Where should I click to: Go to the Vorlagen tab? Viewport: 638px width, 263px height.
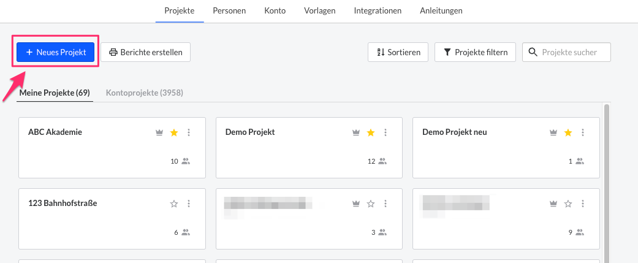click(320, 11)
